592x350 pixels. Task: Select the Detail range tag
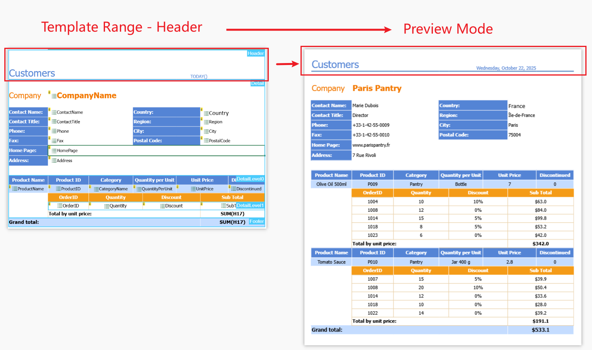[x=257, y=83]
